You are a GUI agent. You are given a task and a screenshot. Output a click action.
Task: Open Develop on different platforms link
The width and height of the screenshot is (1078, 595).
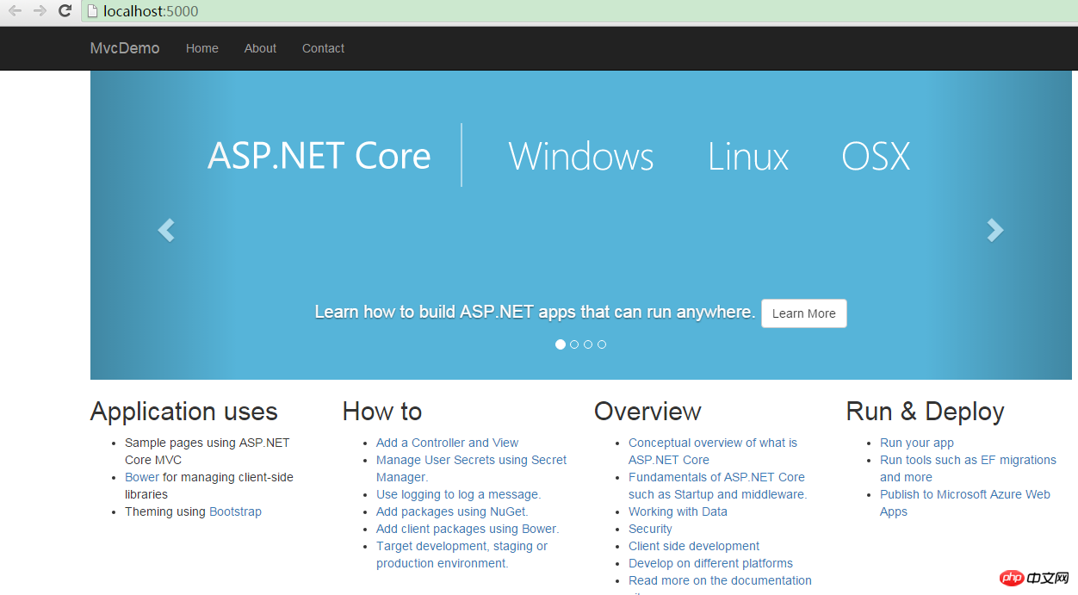[710, 563]
